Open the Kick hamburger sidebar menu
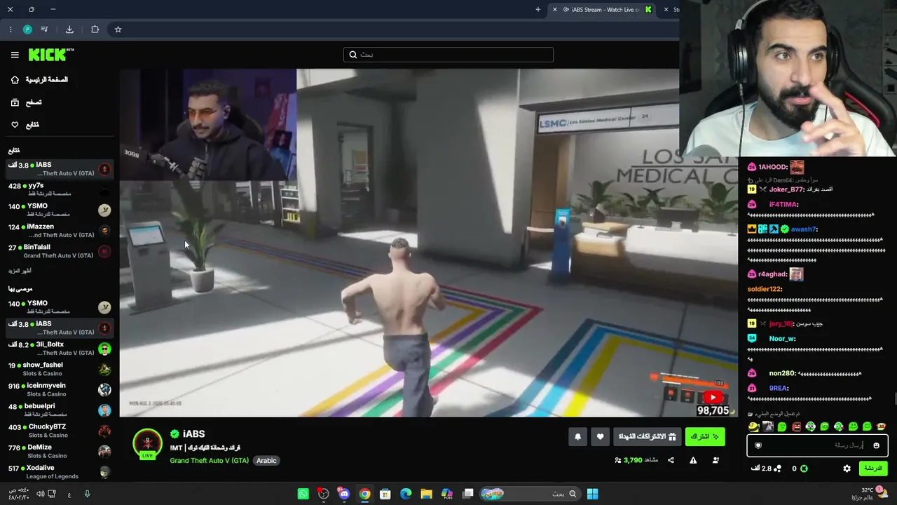 15,55
